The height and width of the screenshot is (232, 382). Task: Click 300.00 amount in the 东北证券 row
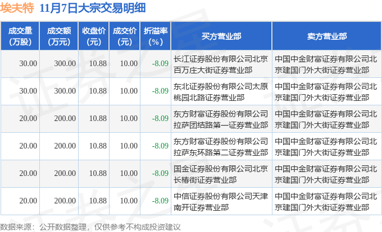click(65, 91)
